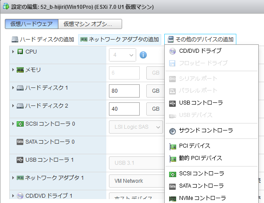
Task: Click the PCI device card icon
Action: pos(172,146)
